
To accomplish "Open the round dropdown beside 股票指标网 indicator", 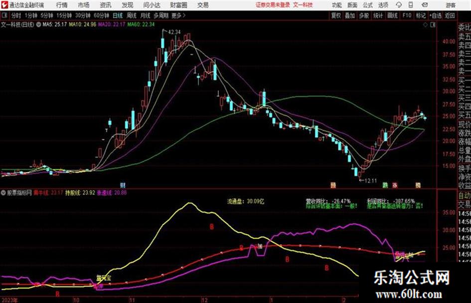I will (x=3, y=193).
